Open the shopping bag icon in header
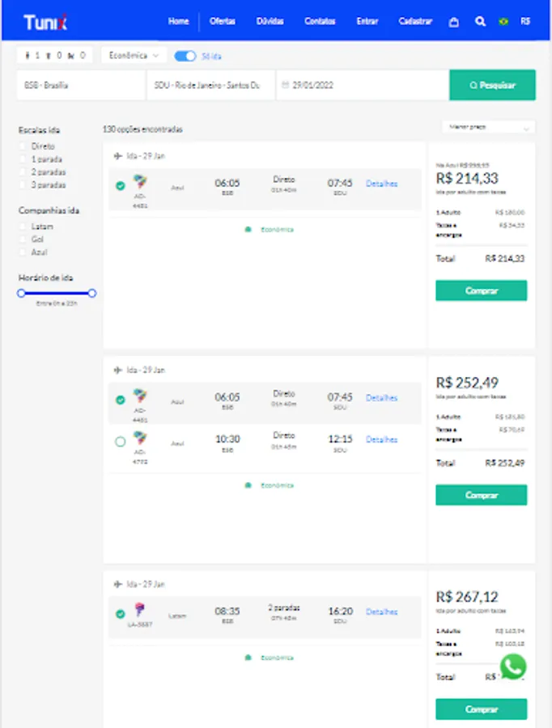 pyautogui.click(x=453, y=22)
